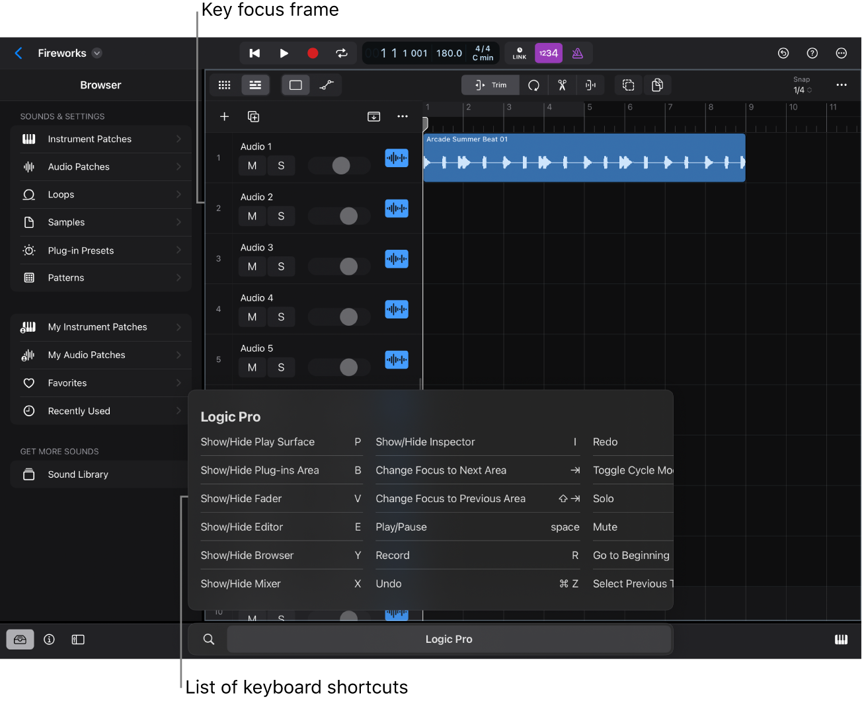The image size is (862, 703).
Task: Open My Audio Patches row
Action: click(101, 355)
